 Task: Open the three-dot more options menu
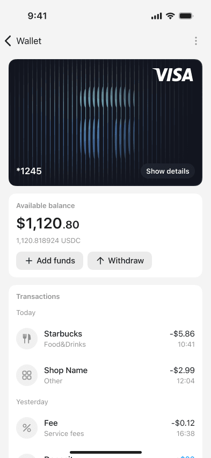[x=196, y=41]
